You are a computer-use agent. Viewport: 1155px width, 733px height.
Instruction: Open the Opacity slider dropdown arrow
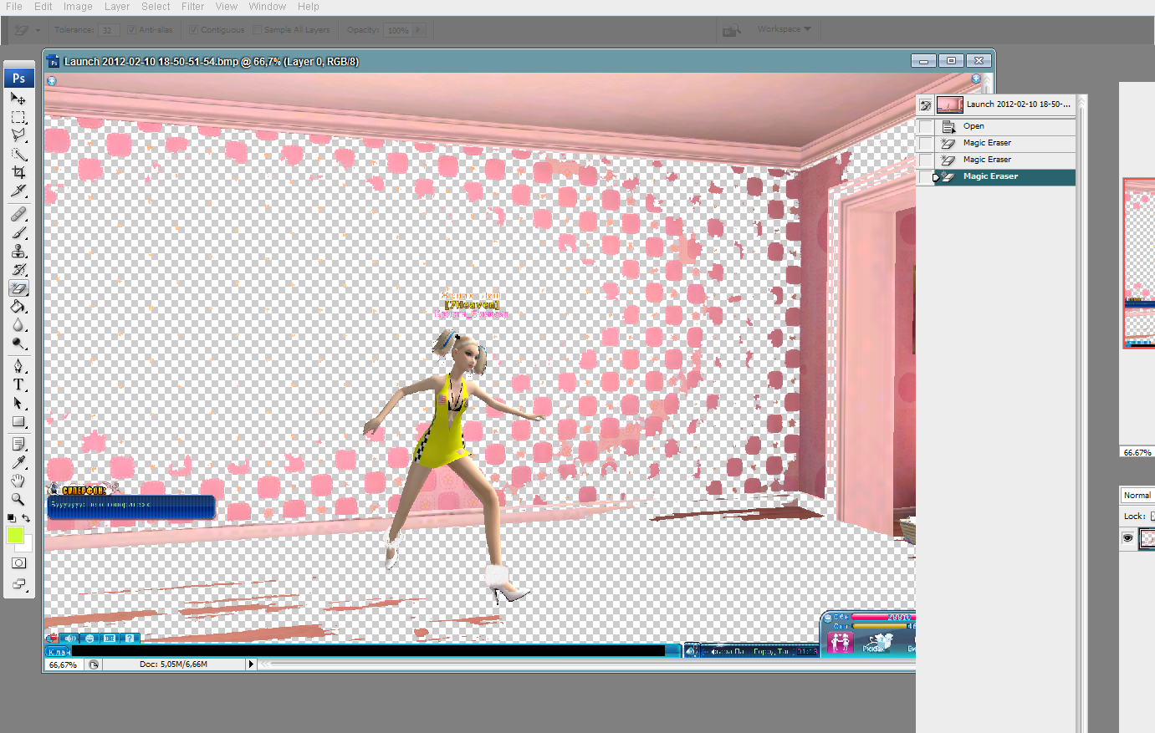418,30
